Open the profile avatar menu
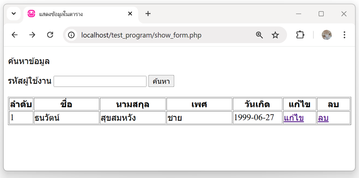The image size is (359, 178). tap(326, 35)
